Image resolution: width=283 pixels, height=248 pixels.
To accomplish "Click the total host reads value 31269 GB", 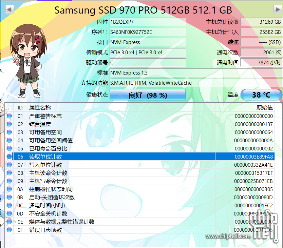I will (x=261, y=22).
